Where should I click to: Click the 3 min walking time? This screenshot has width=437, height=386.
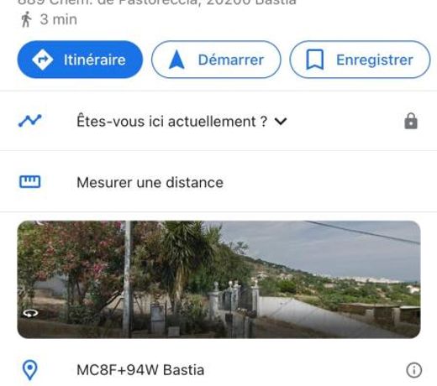pos(58,19)
